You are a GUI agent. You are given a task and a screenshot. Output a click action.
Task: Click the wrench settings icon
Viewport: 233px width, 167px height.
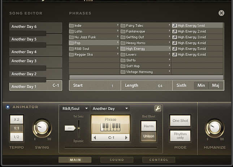[x=158, y=108]
